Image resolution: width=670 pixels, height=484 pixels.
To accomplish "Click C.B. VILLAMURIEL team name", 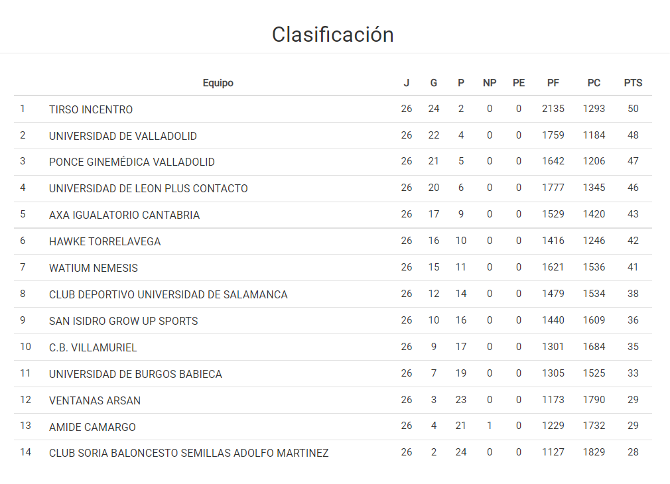I will click(93, 347).
